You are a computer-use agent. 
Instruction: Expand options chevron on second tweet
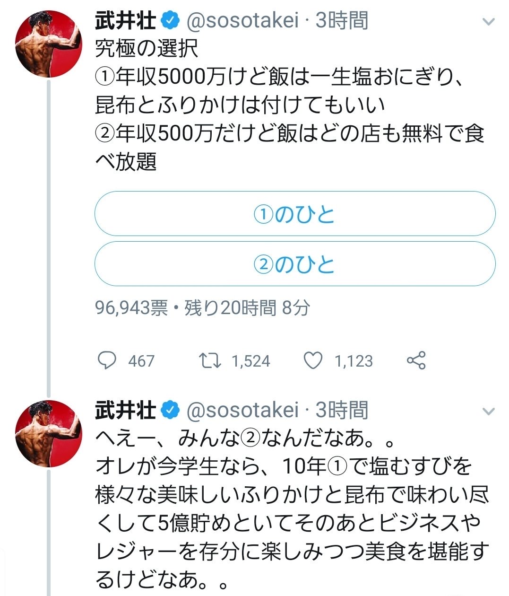488,411
